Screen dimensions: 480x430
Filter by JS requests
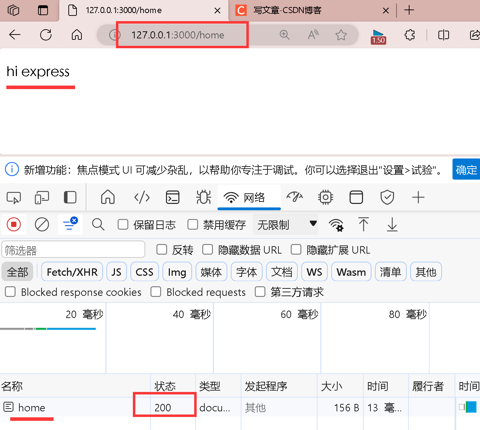116,272
